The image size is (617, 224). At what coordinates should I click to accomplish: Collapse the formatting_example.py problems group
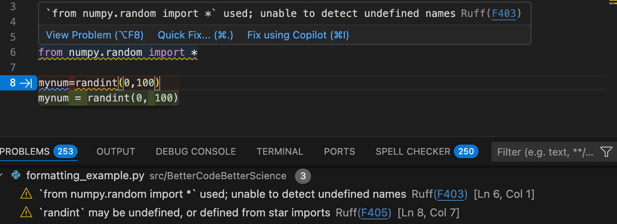coord(3,176)
